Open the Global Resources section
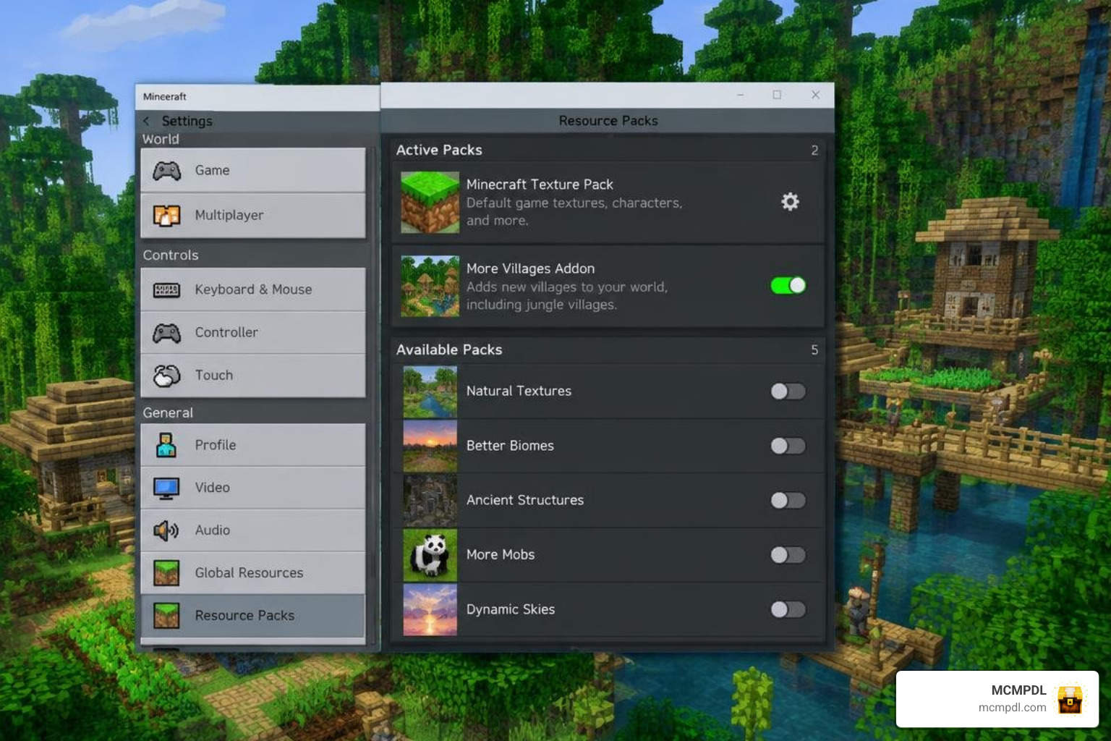The image size is (1111, 741). (253, 573)
